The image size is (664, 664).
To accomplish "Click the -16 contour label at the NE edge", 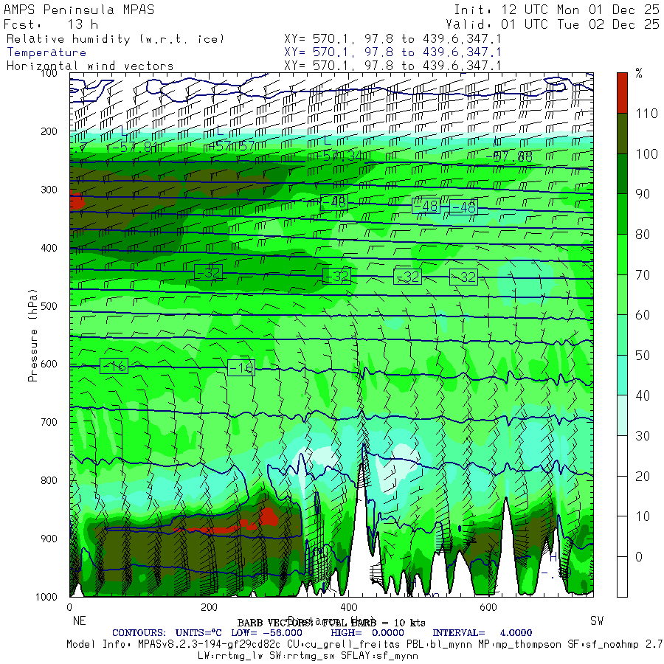I will [x=114, y=366].
